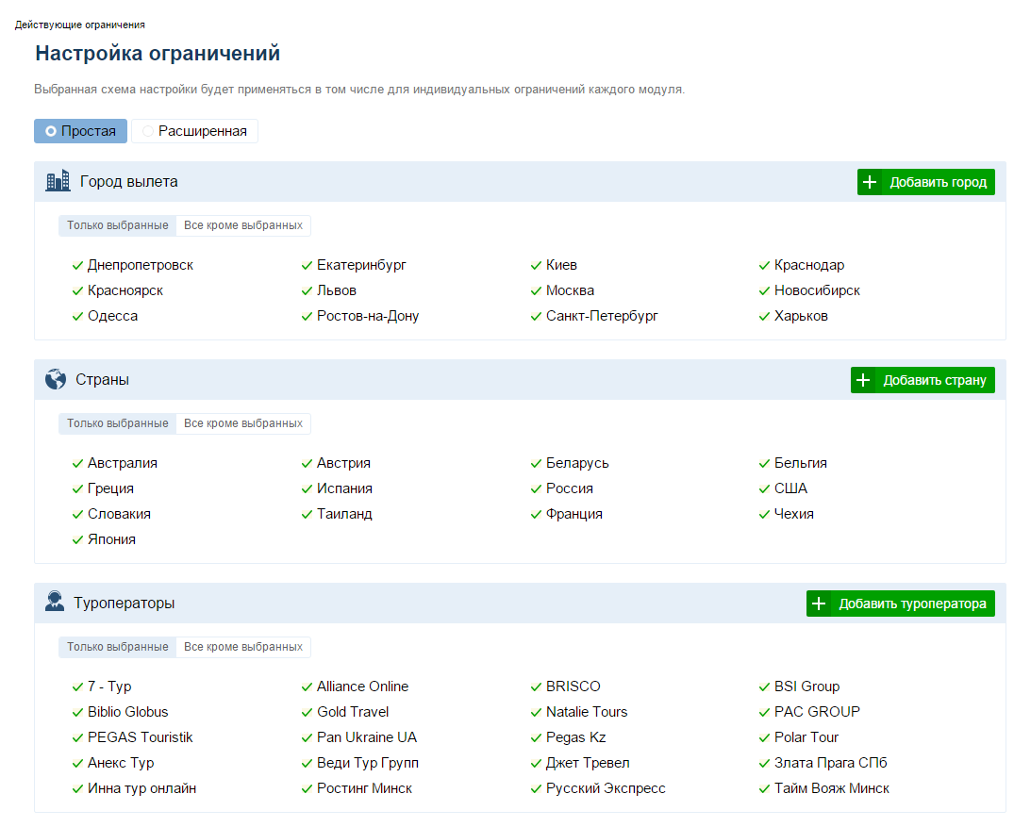Screen dimensions: 1014x827
Task: Click plus icon on Добавить туроператора button
Action: coord(819,604)
